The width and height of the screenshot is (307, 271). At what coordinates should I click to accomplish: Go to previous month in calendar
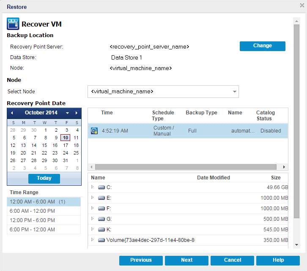tap(12, 113)
